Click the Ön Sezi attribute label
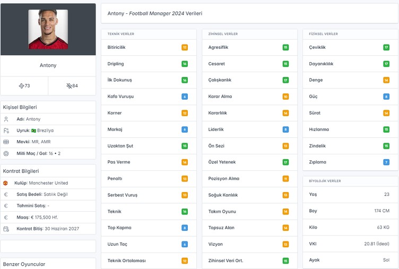Viewport: 399px width, 269px height. 216,146
